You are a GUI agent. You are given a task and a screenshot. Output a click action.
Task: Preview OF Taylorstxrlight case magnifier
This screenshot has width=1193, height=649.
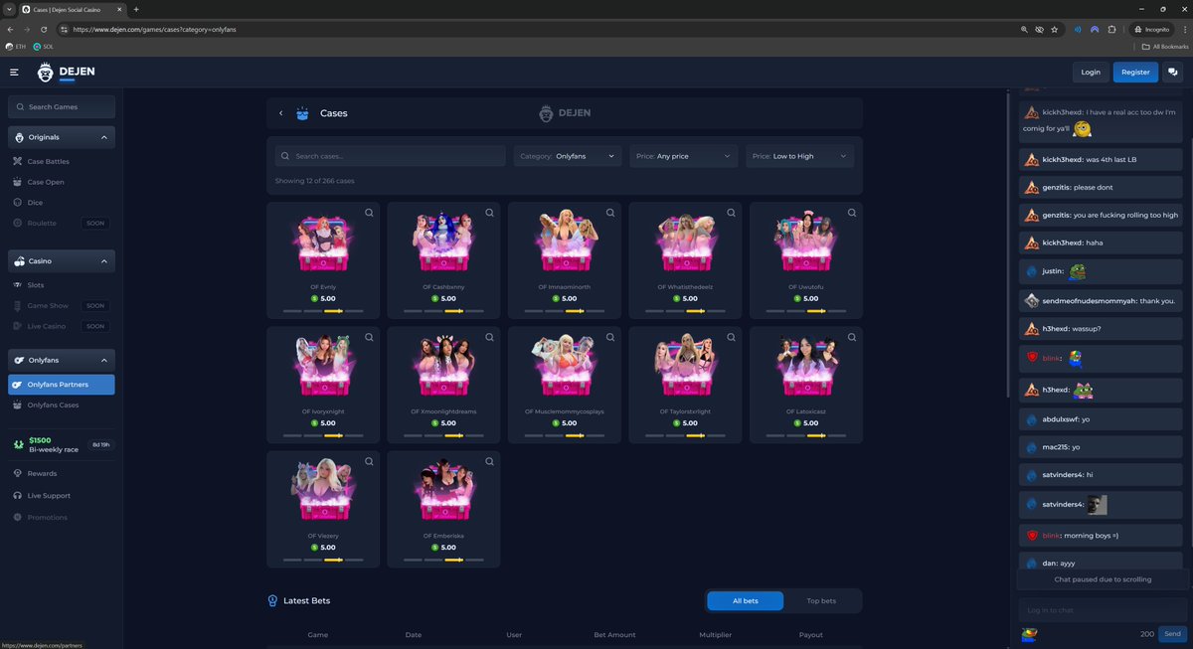point(731,337)
